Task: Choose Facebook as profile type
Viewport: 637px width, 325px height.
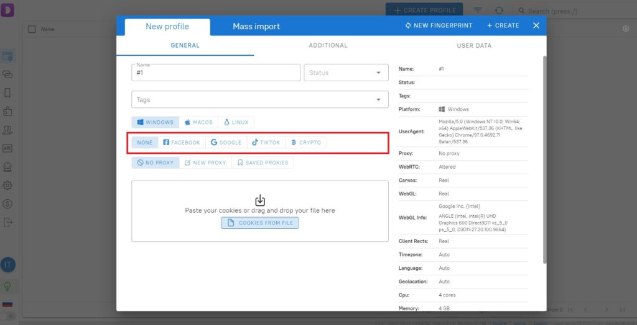Action: 182,143
